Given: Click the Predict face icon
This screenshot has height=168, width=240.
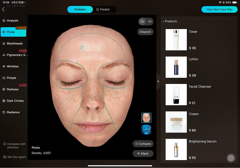Looking at the screenshot, I should [x=98, y=9].
